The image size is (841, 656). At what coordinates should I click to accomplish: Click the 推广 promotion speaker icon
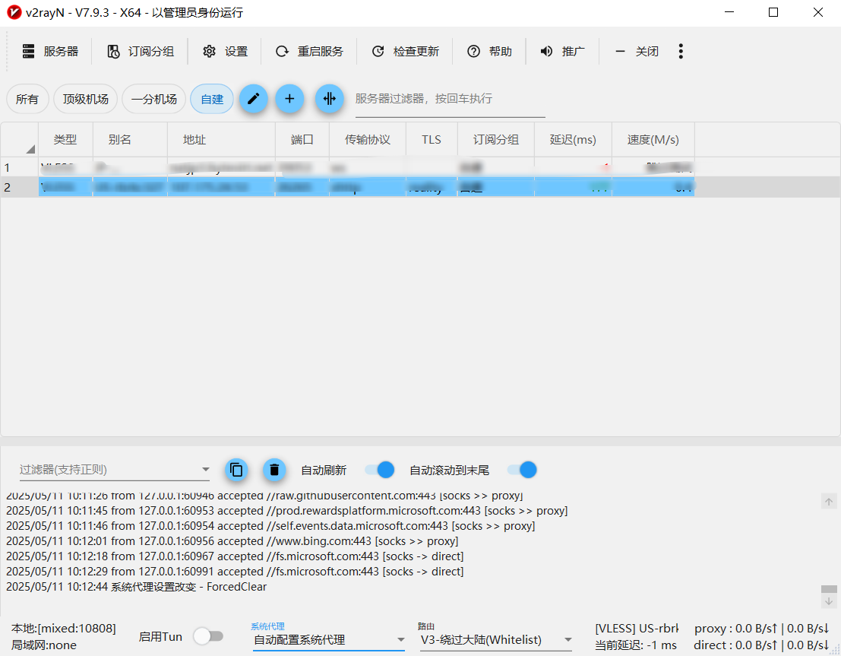[x=546, y=51]
